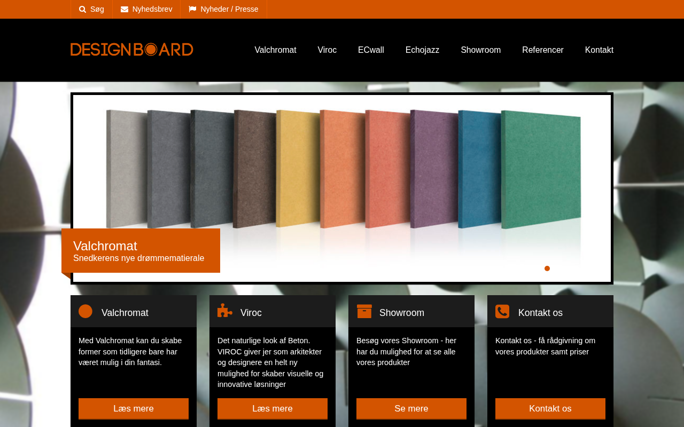Open the Valchromat menu item
This screenshot has height=427, width=684.
coord(275,50)
